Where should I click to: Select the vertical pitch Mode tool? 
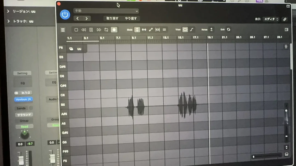137,29
